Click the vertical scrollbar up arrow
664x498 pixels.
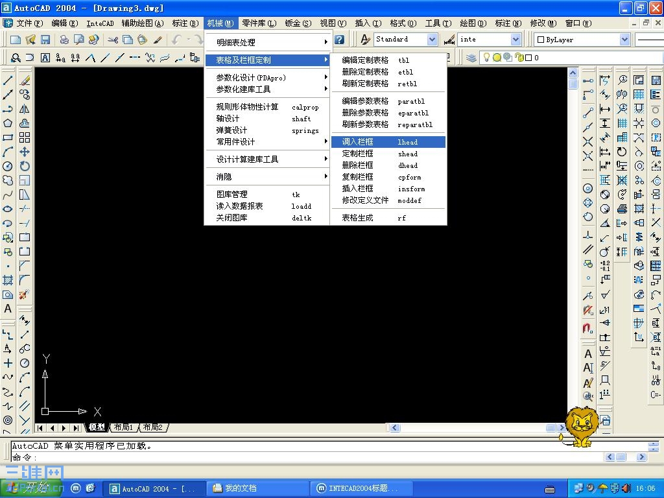(573, 73)
